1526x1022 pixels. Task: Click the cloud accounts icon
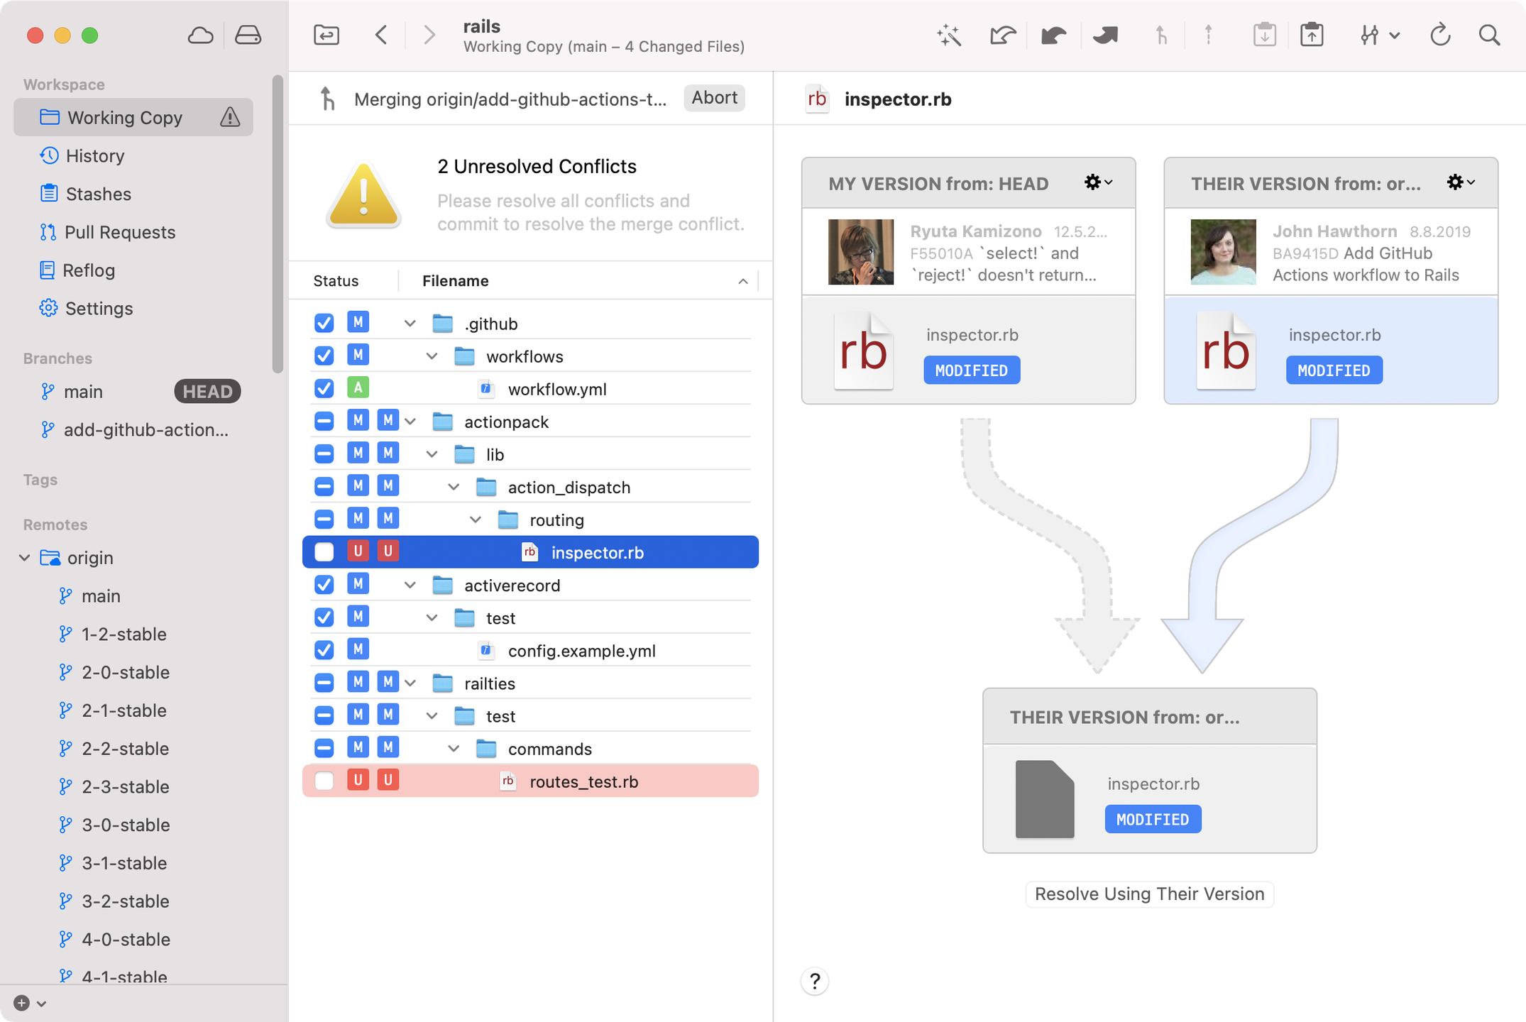[200, 35]
